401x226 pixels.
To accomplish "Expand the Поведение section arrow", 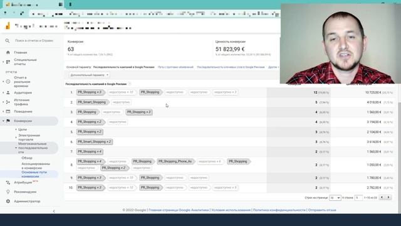I will pos(3,112).
